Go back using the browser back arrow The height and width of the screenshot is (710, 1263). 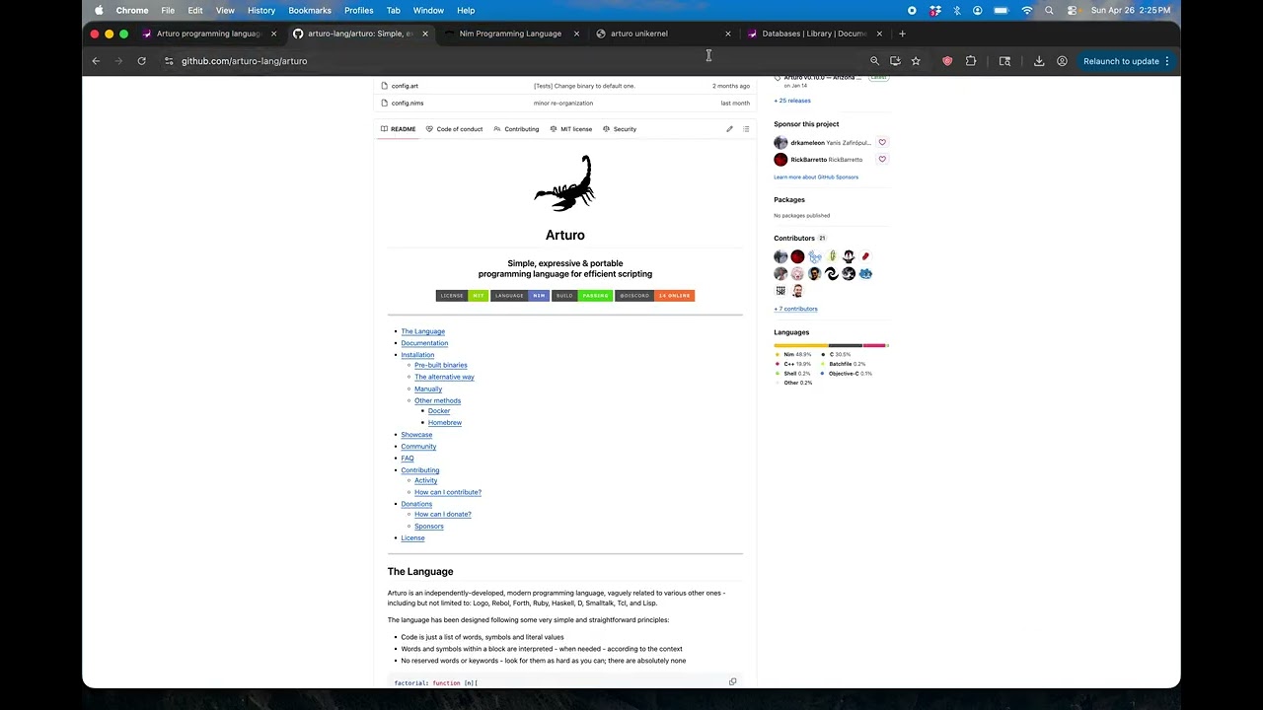pos(96,61)
